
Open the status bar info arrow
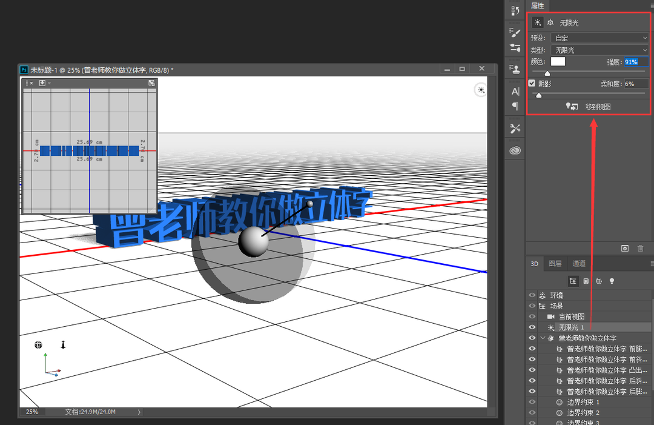tap(139, 412)
